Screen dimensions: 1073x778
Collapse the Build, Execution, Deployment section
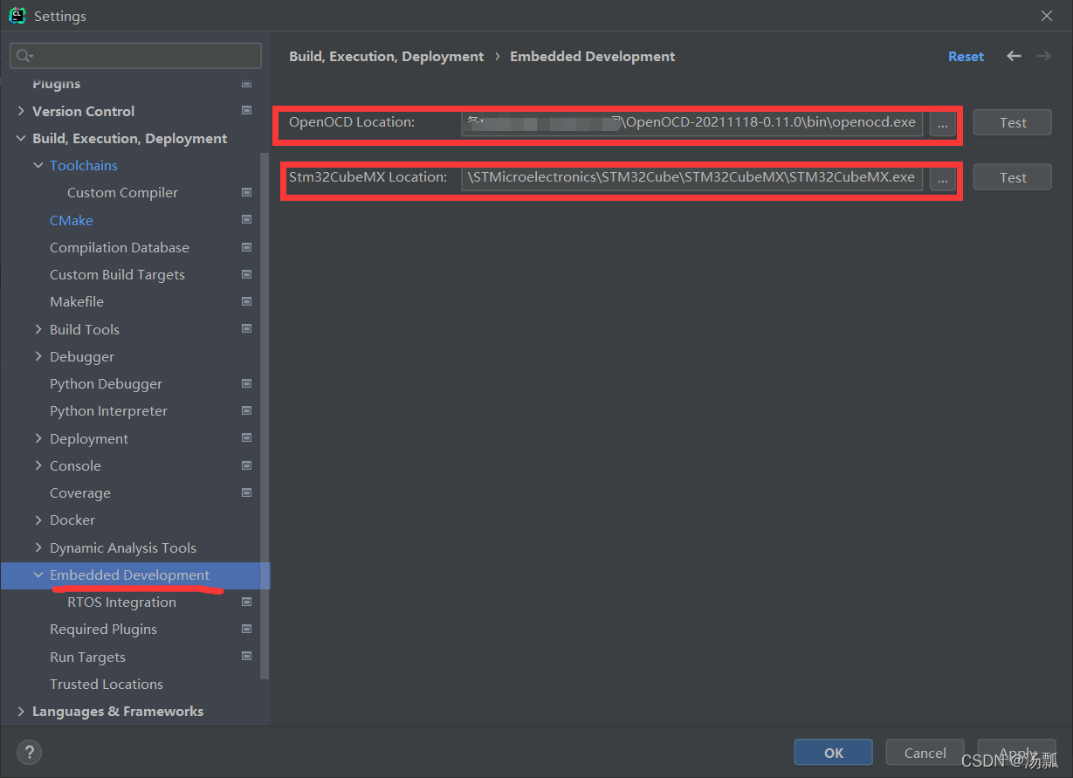coord(21,138)
